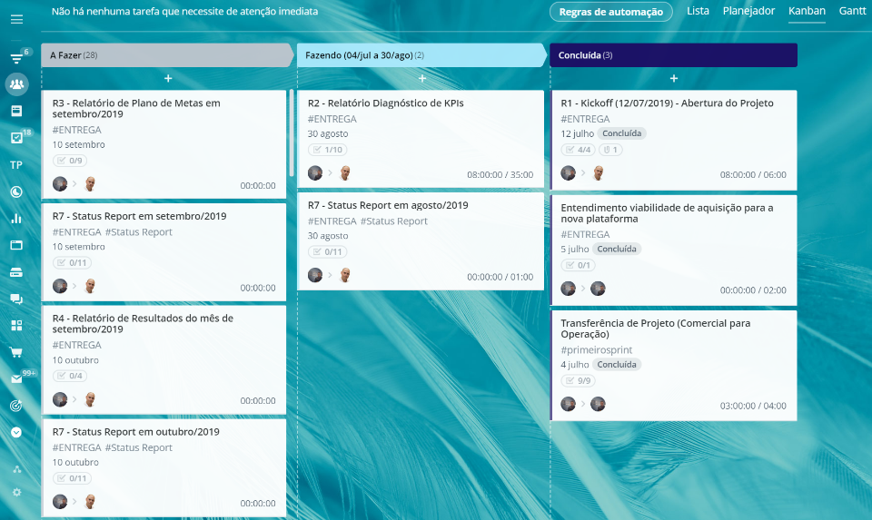This screenshot has width=872, height=520.
Task: Open card R7 - Status Report em setembro/2019
Action: pos(164,252)
